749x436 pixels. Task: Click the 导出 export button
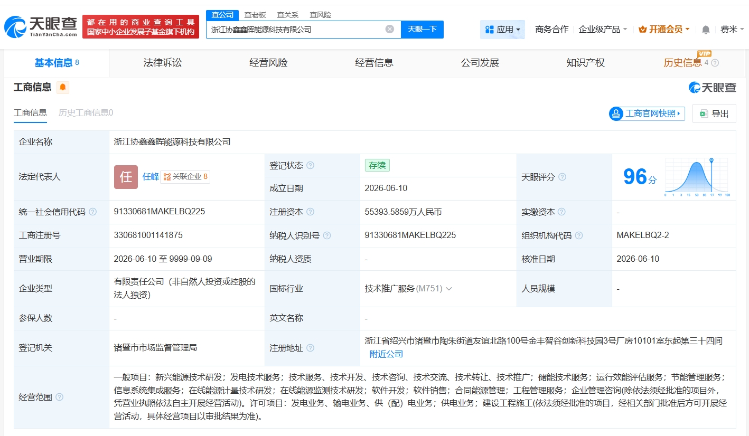[x=714, y=113]
